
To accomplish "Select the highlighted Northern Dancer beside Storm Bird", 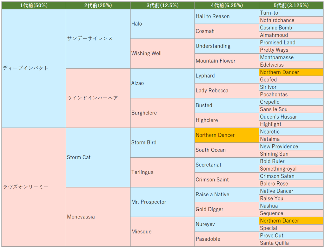I will (x=227, y=135).
